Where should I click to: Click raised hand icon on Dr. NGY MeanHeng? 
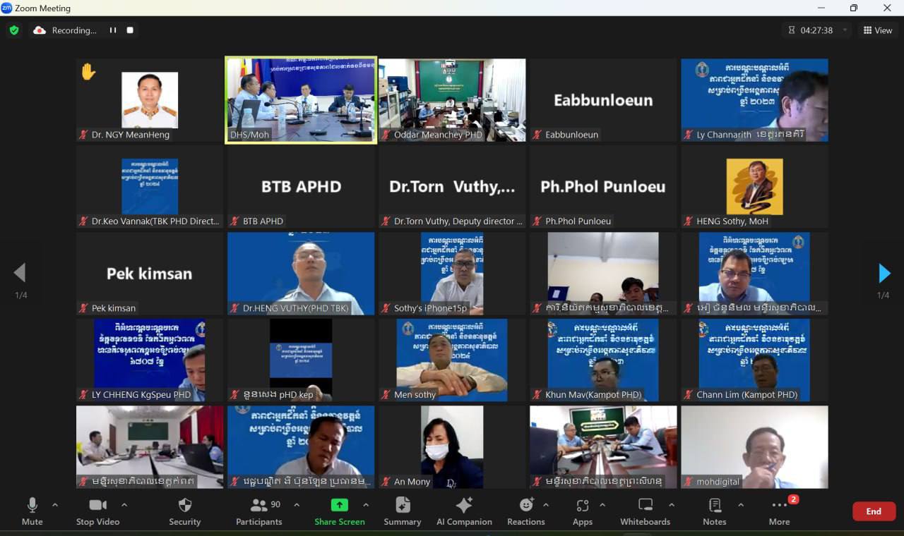(88, 71)
